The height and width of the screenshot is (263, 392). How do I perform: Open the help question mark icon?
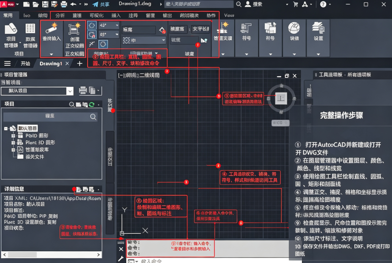(x=323, y=4)
